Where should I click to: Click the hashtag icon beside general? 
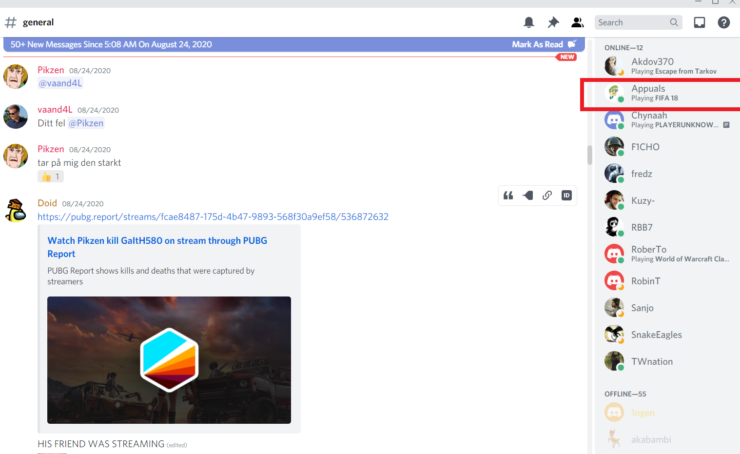point(11,22)
